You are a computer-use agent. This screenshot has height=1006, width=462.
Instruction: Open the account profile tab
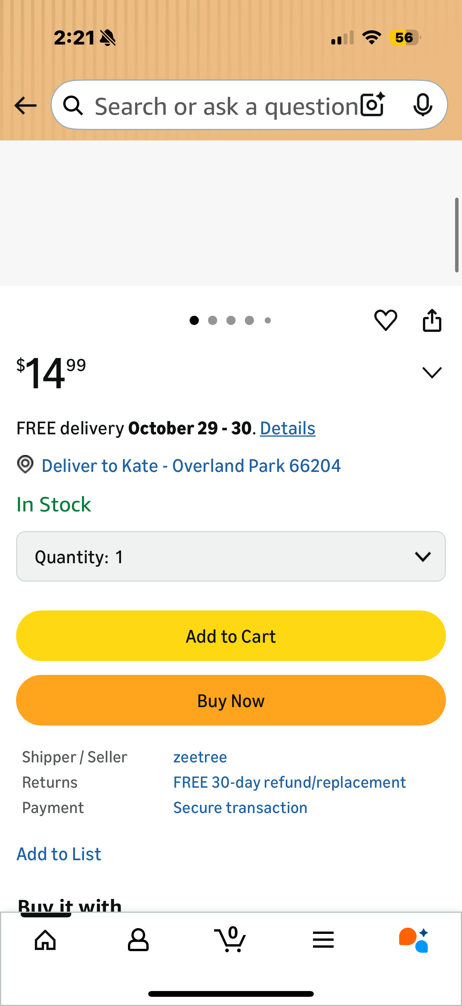point(138,940)
